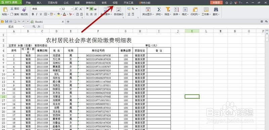Toggle align text right
Viewport: 269px width, 130px height.
point(95,14)
